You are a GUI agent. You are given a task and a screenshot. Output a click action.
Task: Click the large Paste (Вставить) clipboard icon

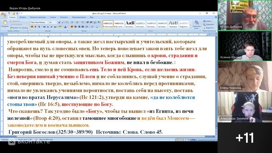pos(5,23)
